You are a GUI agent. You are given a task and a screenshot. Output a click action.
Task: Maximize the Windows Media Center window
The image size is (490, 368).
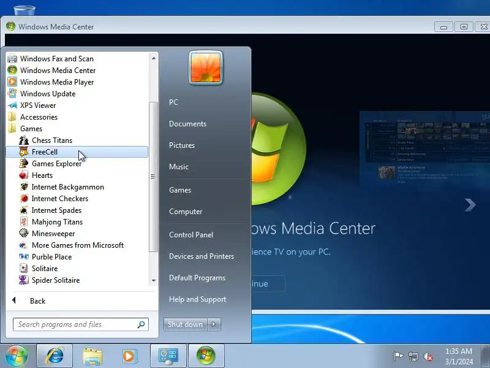click(464, 27)
